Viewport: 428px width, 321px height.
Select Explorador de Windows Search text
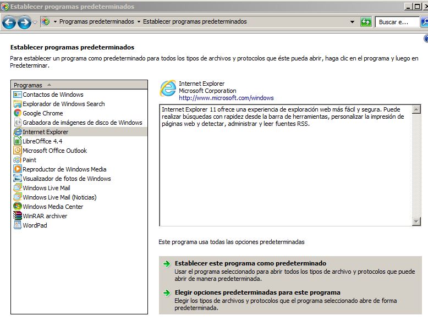click(64, 104)
